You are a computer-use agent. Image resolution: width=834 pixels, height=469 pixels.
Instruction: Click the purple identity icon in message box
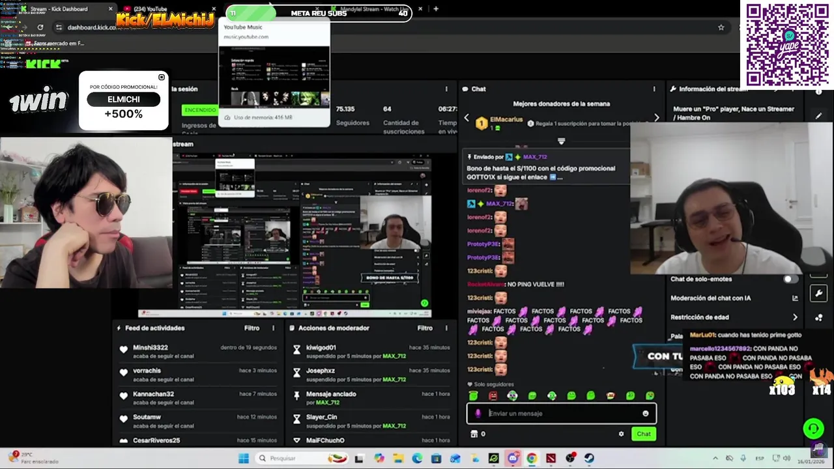(x=478, y=414)
